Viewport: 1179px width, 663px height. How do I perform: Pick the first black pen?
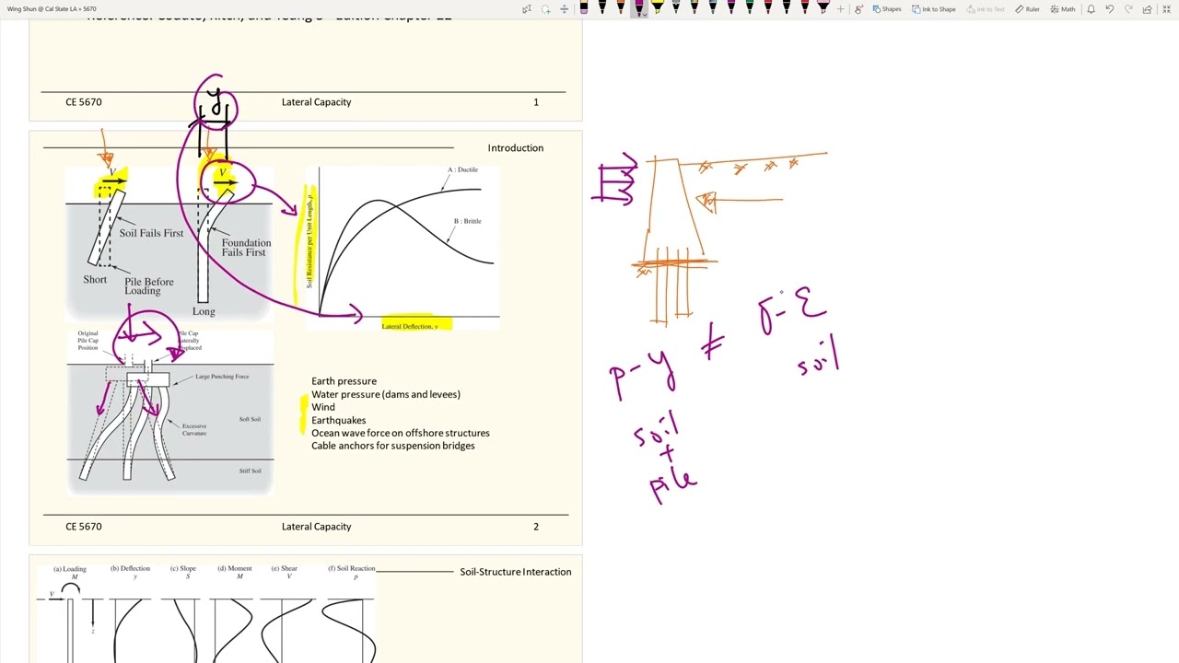[602, 7]
